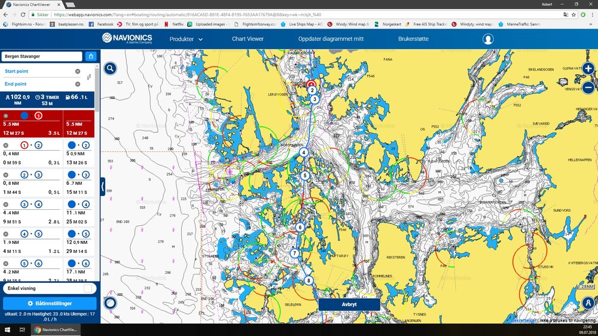Click the Navionics logo

click(x=127, y=38)
